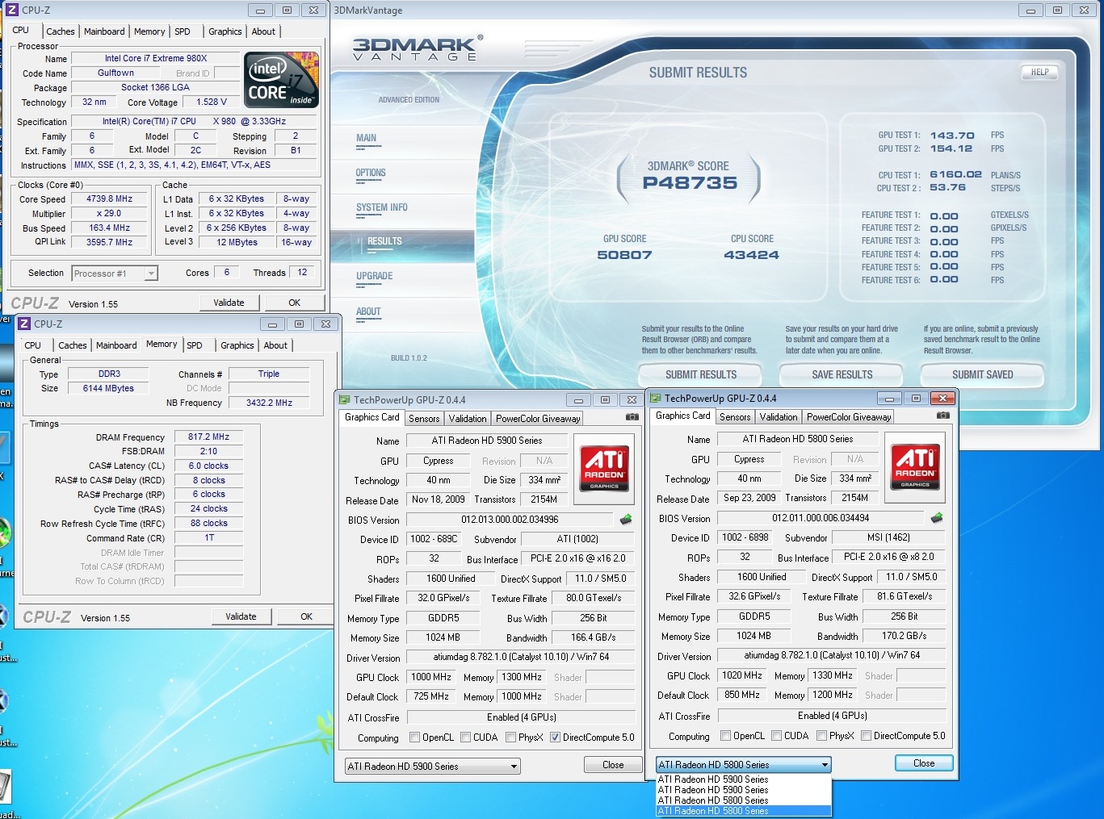
Task: Click Validate in lower CPU-Z window
Action: (241, 616)
